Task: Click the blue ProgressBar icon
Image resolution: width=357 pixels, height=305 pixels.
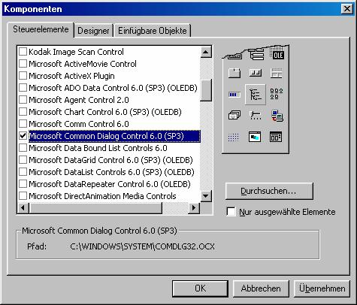Action: pos(234,95)
